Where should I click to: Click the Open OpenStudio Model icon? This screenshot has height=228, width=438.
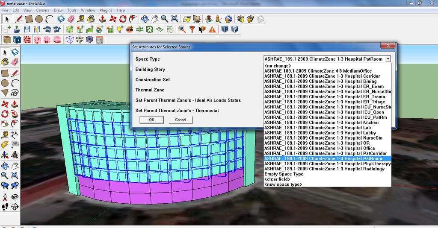click(17, 29)
